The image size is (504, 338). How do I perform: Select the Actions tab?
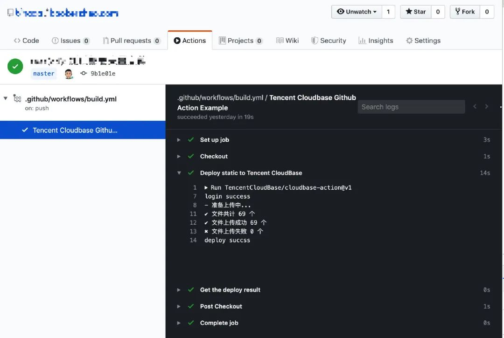pos(189,41)
